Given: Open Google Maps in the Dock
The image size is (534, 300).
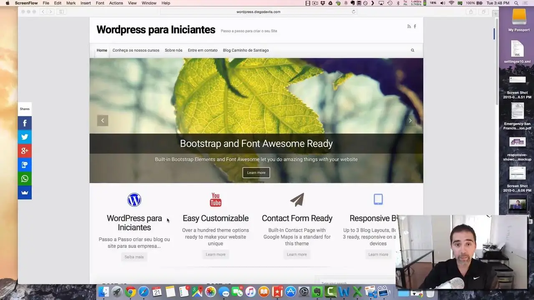Looking at the screenshot, I should tap(197, 292).
